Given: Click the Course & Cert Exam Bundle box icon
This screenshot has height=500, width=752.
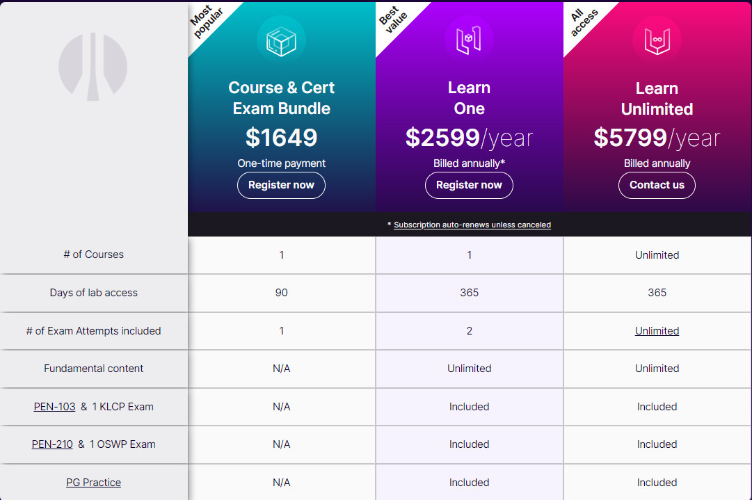Looking at the screenshot, I should pyautogui.click(x=281, y=40).
